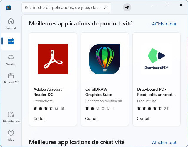Image resolution: width=188 pixels, height=147 pixels.
Task: Open the Gaming section
Action: (x=11, y=60)
